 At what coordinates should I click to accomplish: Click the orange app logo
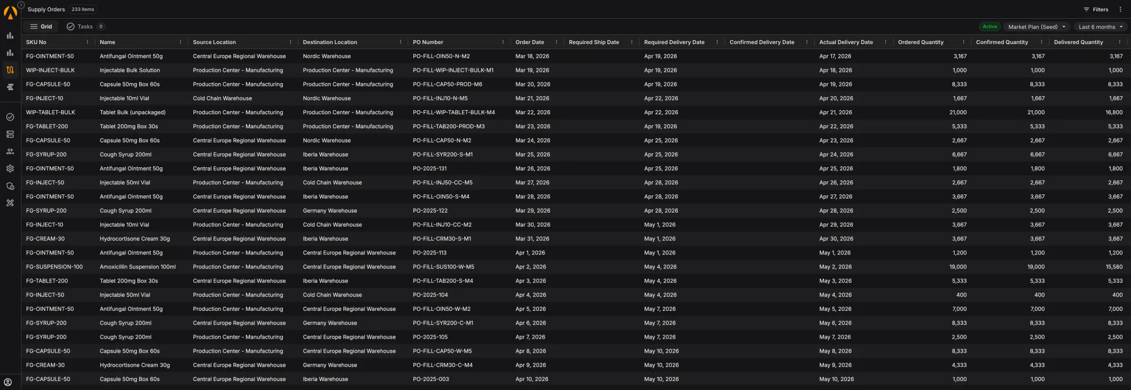click(10, 11)
